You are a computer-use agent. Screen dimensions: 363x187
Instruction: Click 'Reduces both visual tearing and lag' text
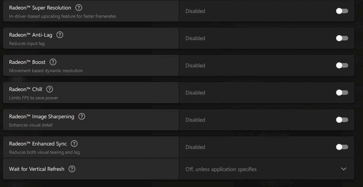coord(44,152)
